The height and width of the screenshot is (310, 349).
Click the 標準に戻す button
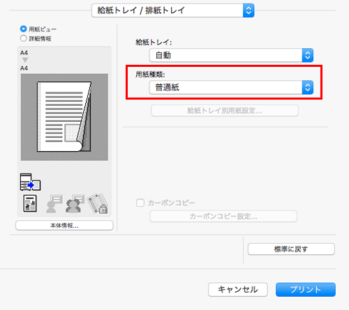click(x=291, y=249)
